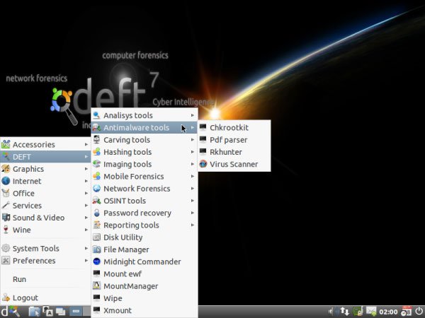Open the Run dialog entry
This screenshot has height=318, width=425.
(x=45, y=279)
